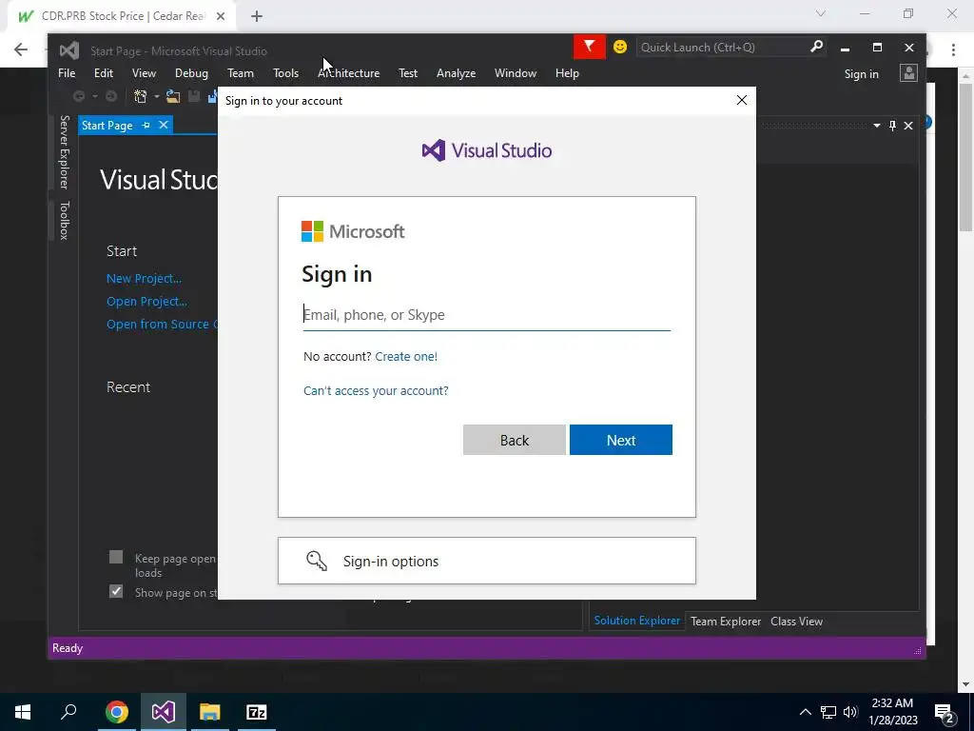Close the Sign in to your account dialog
Viewport: 974px width, 731px height.
[x=742, y=100]
